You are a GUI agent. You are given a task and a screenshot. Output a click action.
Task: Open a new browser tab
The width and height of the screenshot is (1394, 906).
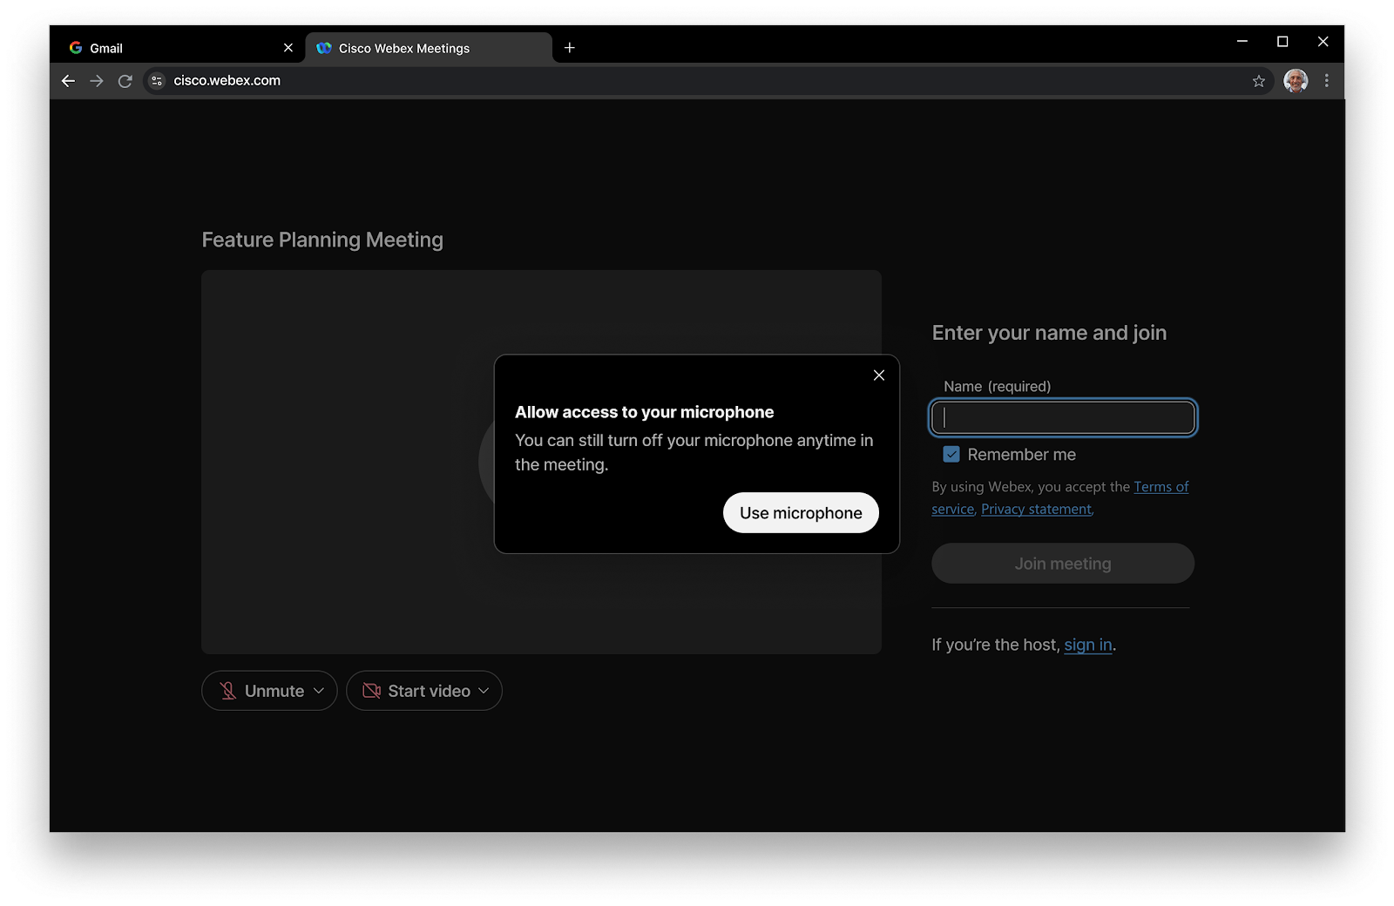[x=570, y=48]
